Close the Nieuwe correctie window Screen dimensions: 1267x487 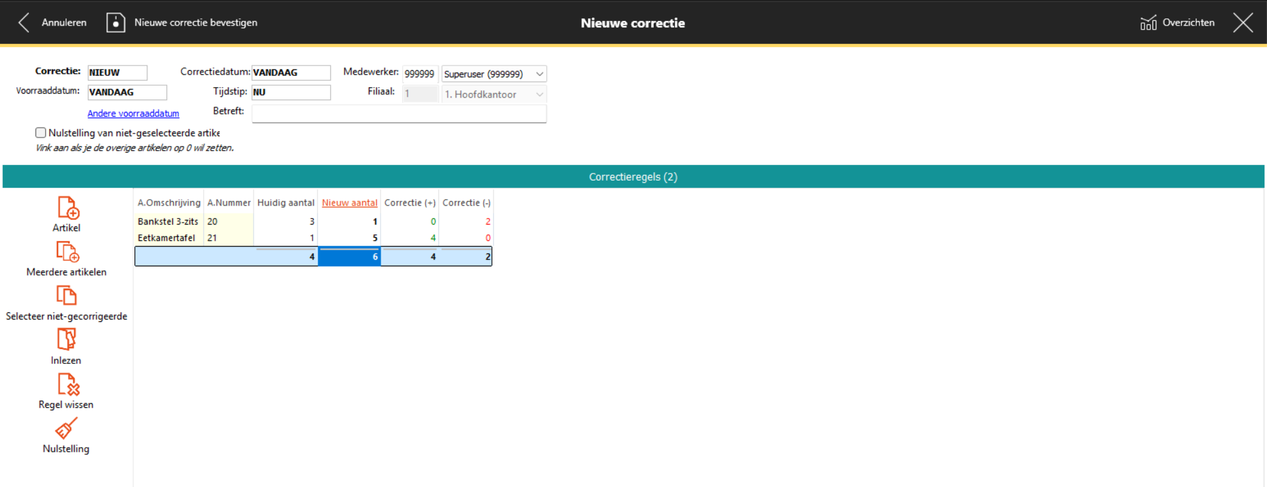1243,23
